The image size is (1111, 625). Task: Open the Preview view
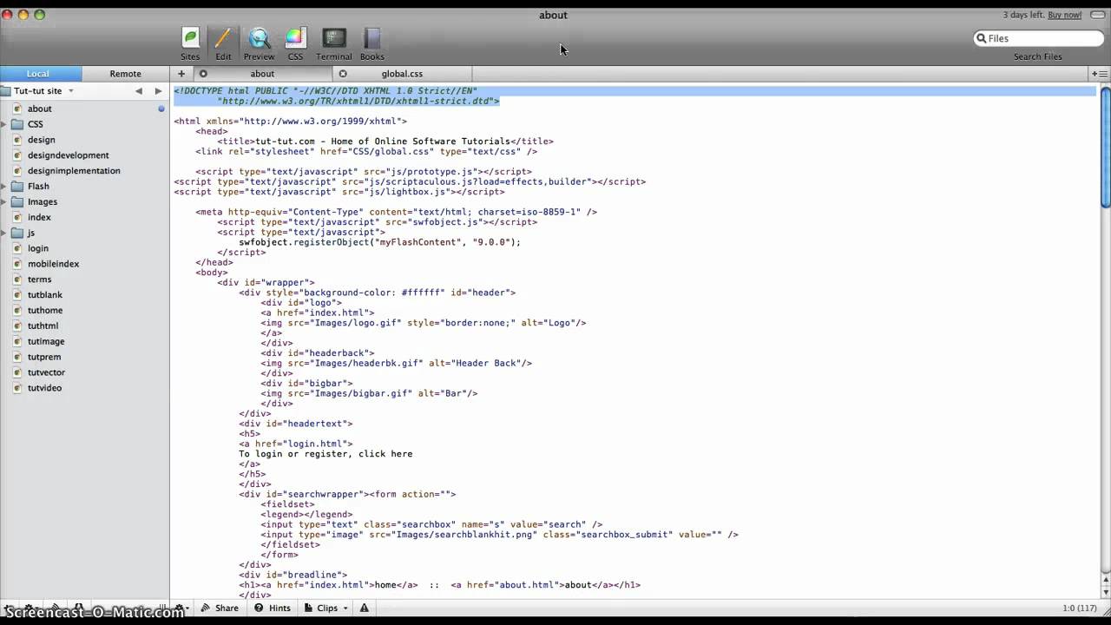coord(259,43)
